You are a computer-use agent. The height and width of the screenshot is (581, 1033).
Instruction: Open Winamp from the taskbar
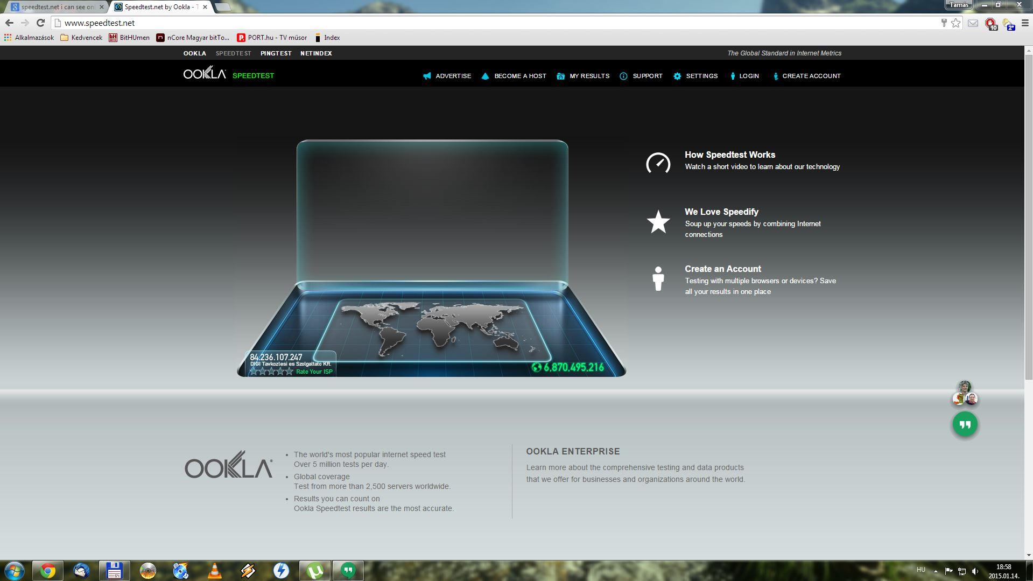[x=248, y=570]
